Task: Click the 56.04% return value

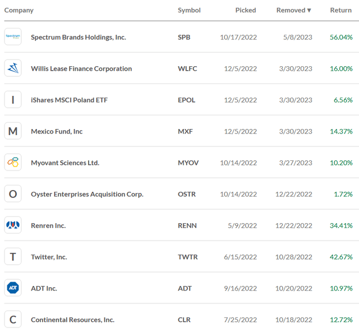Action: (341, 37)
